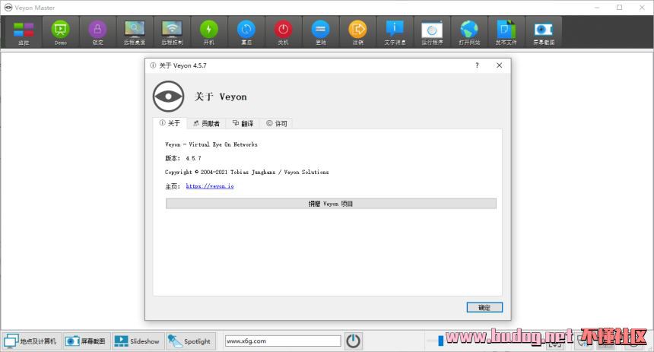654x352 pixels.
Task: Click the blue 重启 reboot icon
Action: tap(246, 33)
